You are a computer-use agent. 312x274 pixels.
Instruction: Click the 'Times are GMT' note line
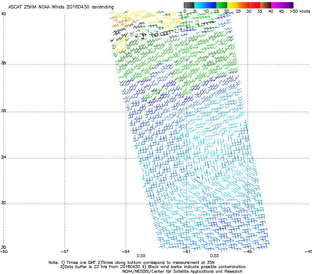pyautogui.click(x=131, y=263)
